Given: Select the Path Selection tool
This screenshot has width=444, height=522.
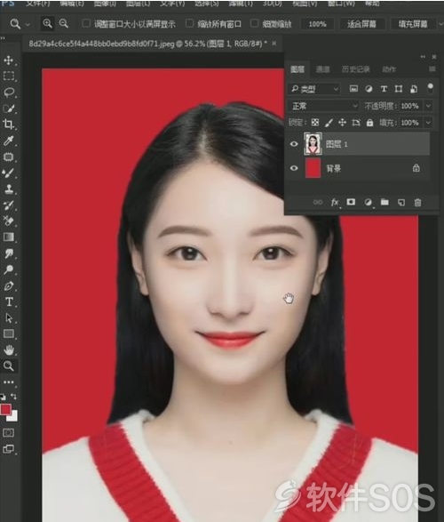Looking at the screenshot, I should [9, 318].
